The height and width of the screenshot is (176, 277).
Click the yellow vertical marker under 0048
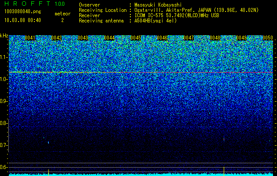tap(224, 171)
